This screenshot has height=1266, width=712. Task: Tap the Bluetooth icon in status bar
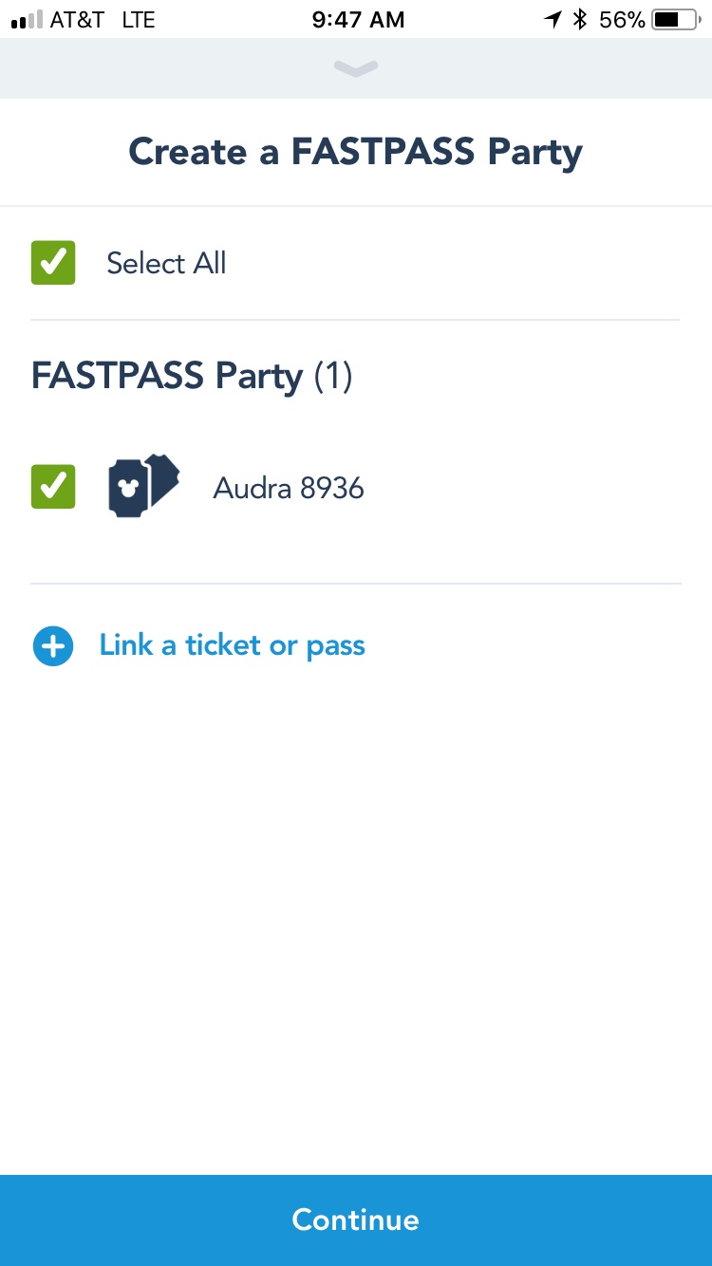click(580, 20)
